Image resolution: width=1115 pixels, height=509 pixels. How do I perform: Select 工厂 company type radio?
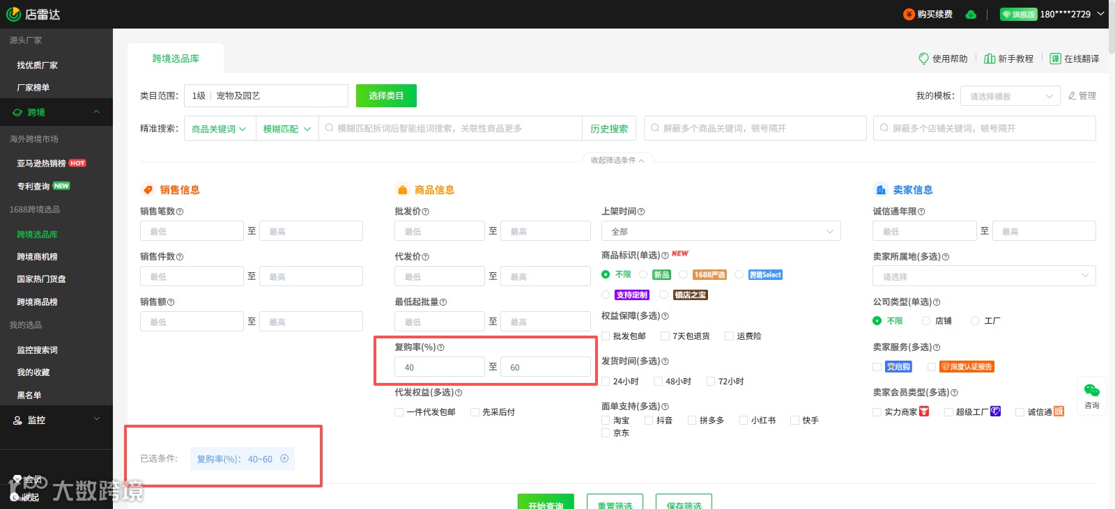pyautogui.click(x=975, y=321)
